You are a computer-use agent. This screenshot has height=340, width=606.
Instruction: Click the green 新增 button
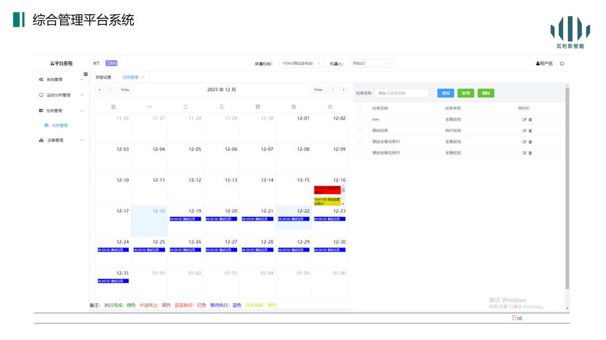[x=466, y=93]
